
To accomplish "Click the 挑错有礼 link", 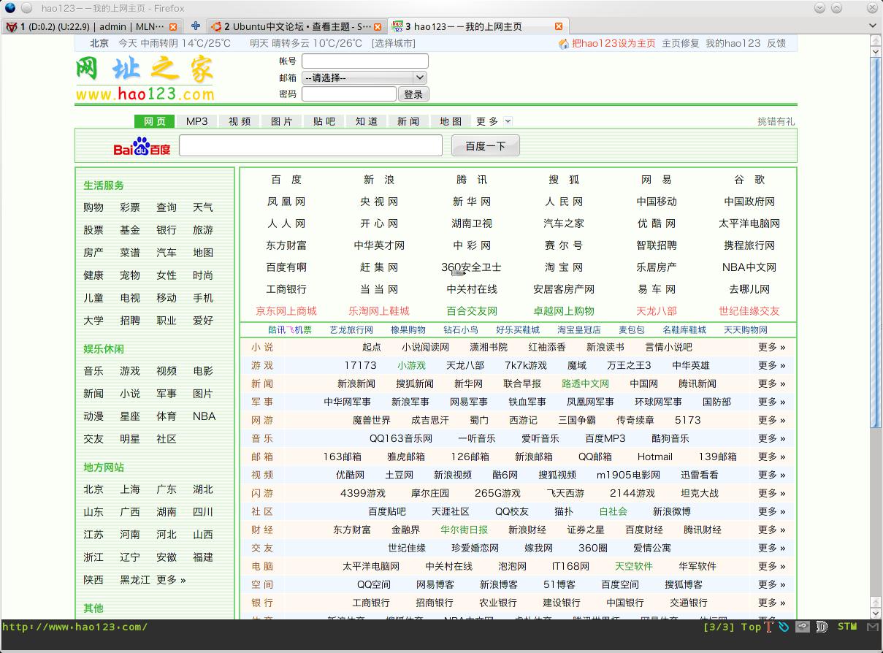I will 776,121.
